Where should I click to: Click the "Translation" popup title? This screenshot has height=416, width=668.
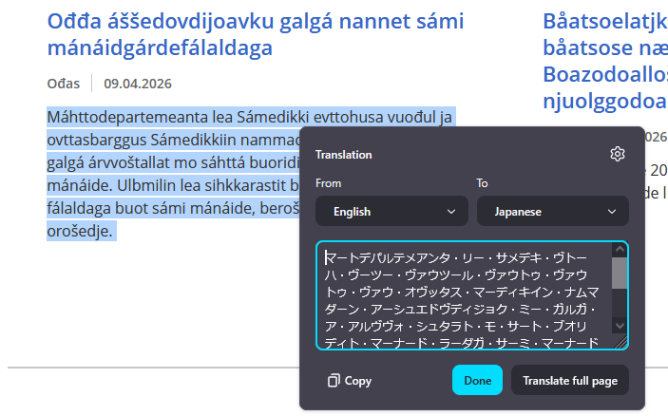click(344, 155)
